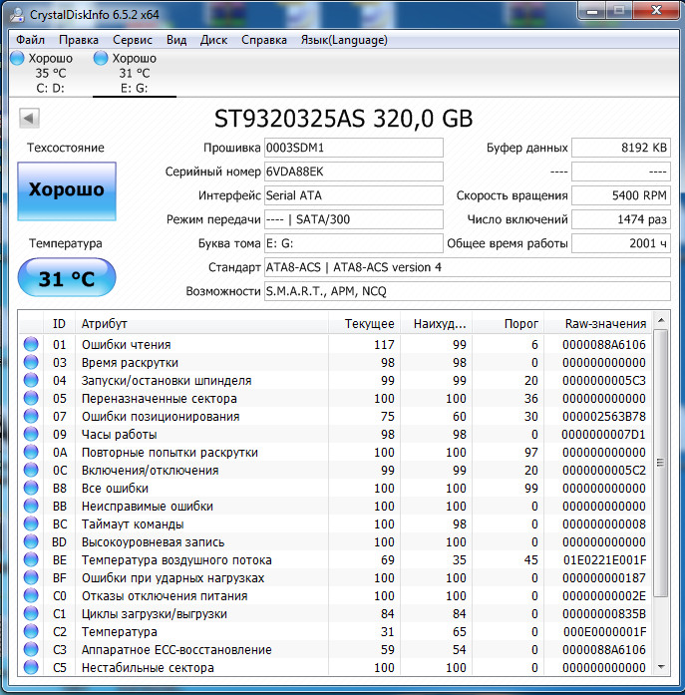The height and width of the screenshot is (695, 685).
Task: Click the attribute list scroll down arrow
Action: (x=661, y=667)
